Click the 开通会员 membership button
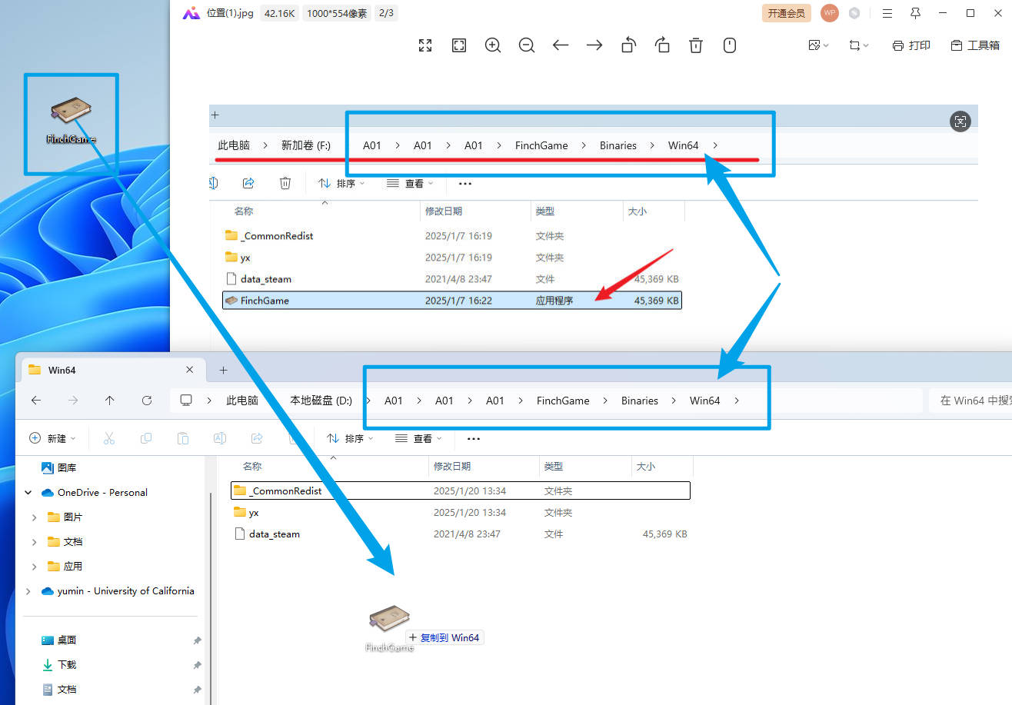Screen dimensions: 1012x705 coord(787,13)
